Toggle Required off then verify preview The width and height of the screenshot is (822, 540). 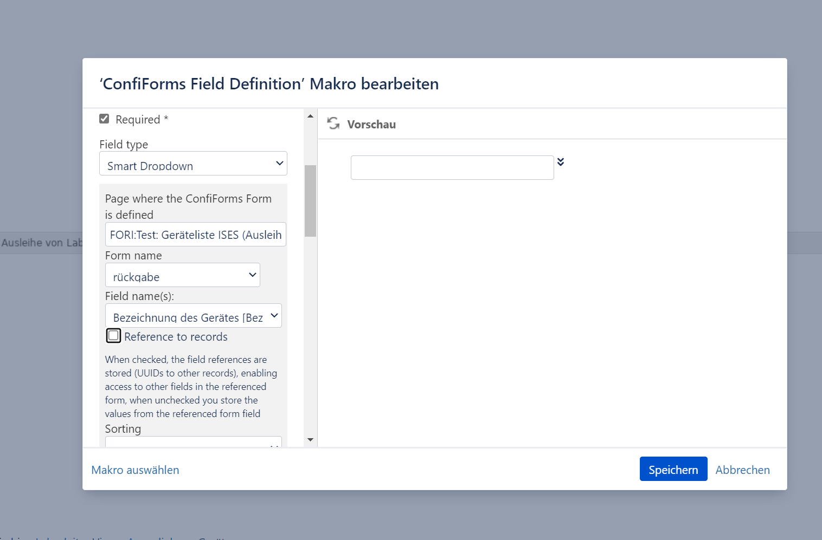pos(104,118)
